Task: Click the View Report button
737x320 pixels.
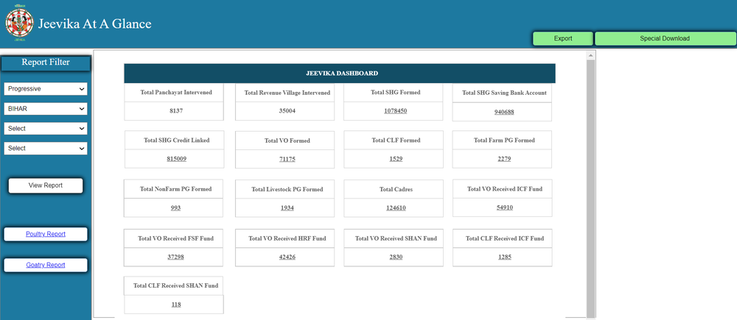Action: coord(46,185)
